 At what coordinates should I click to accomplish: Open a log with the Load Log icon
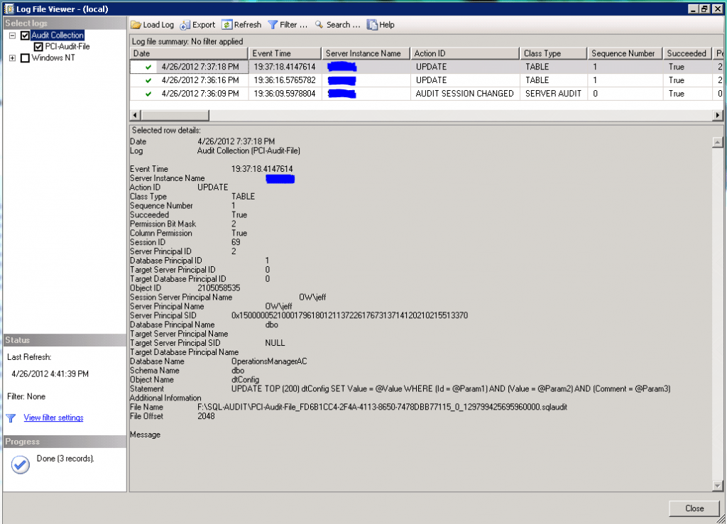(x=135, y=24)
